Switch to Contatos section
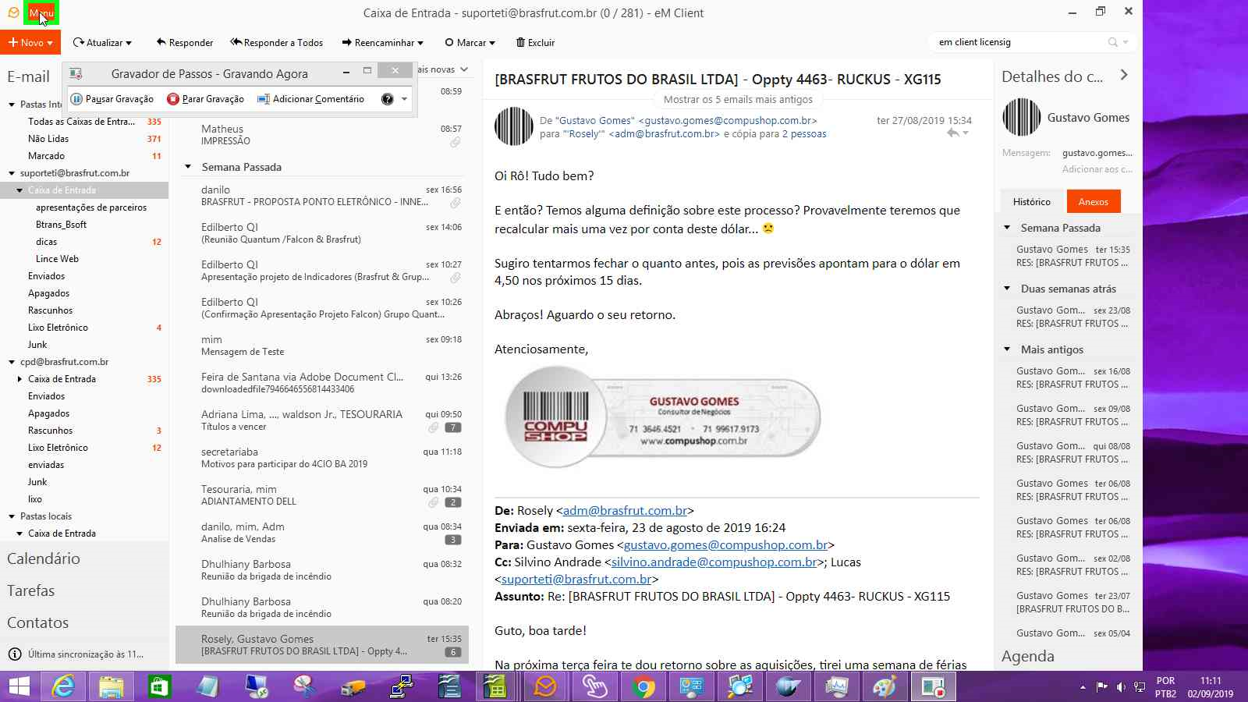The image size is (1248, 702). tap(38, 622)
